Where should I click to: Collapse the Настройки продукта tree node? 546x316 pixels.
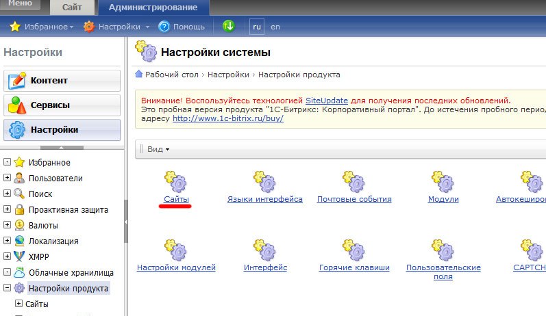7,287
